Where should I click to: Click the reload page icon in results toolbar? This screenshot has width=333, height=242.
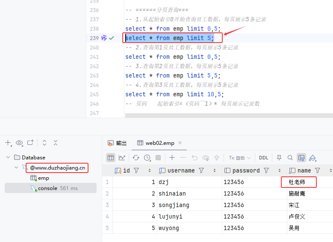point(136,158)
